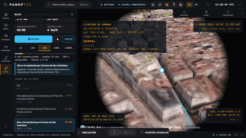Select the Sol route step
The image size is (246, 138).
click(45, 87)
